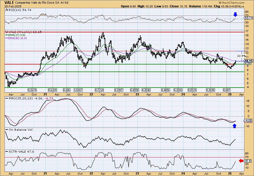Click the VALE (Weekly) 10.15 legend label
The image size is (254, 176).
23,32
